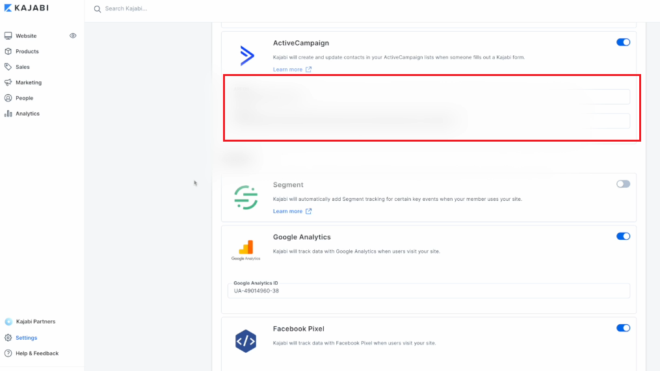The image size is (660, 371).
Task: Click the Facebook Pixel code icon
Action: point(246,341)
